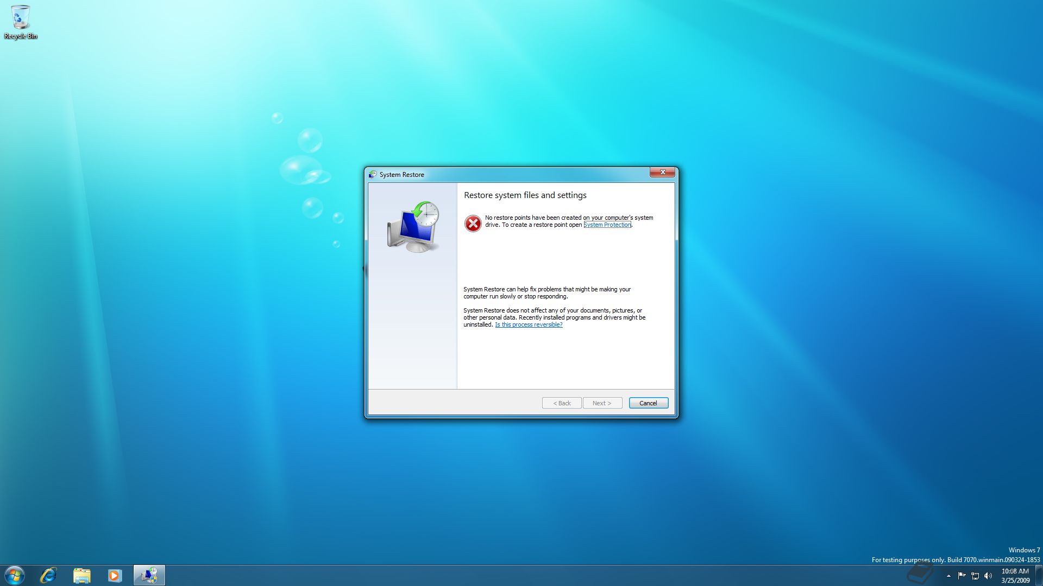Click the Next > button
Viewport: 1043px width, 586px height.
point(602,403)
